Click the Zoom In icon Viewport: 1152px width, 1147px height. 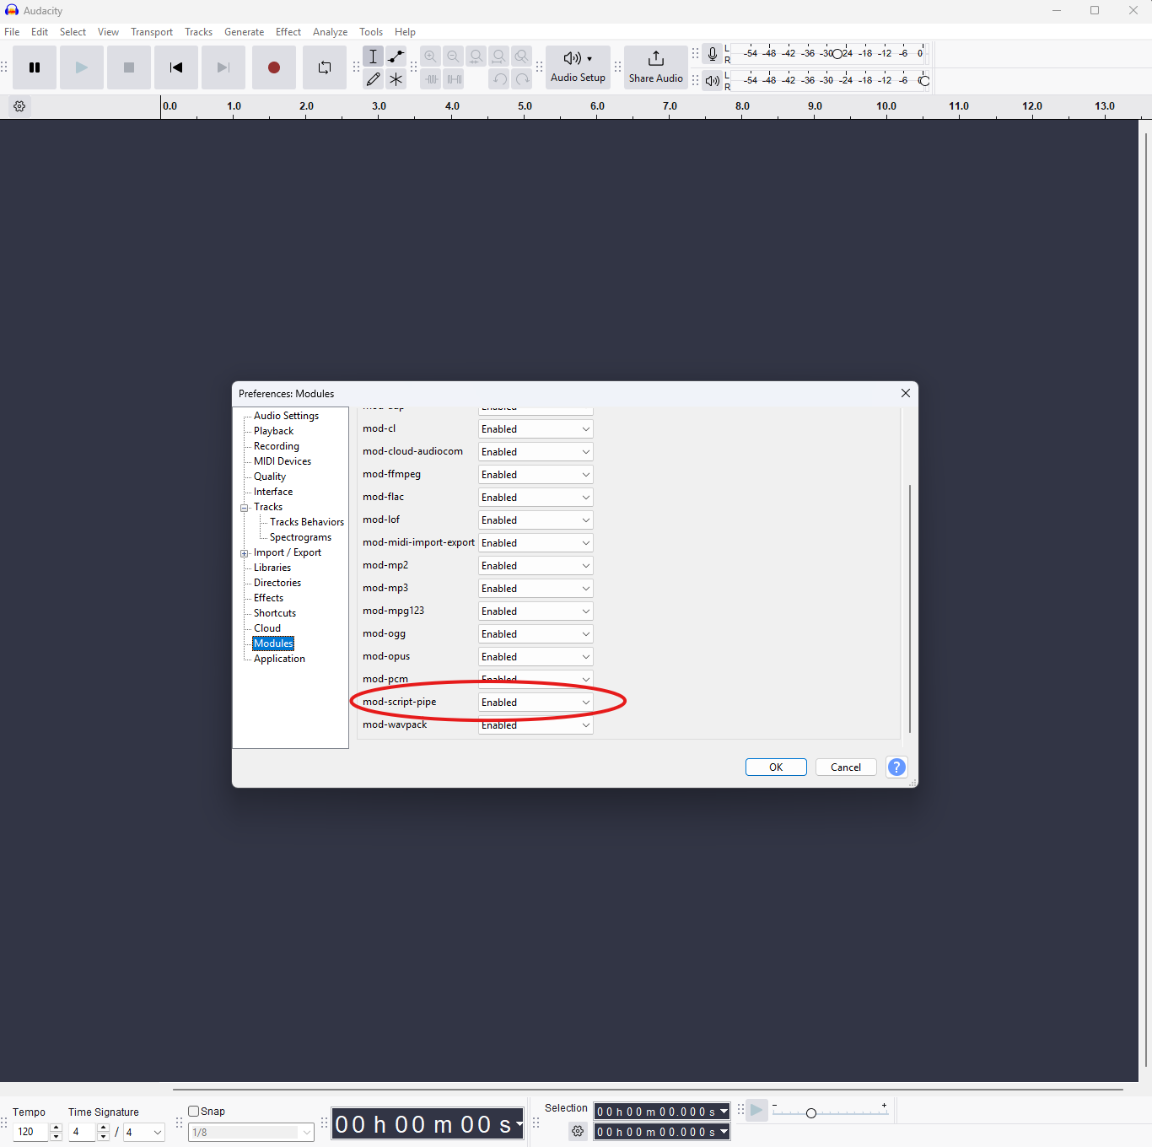[430, 56]
